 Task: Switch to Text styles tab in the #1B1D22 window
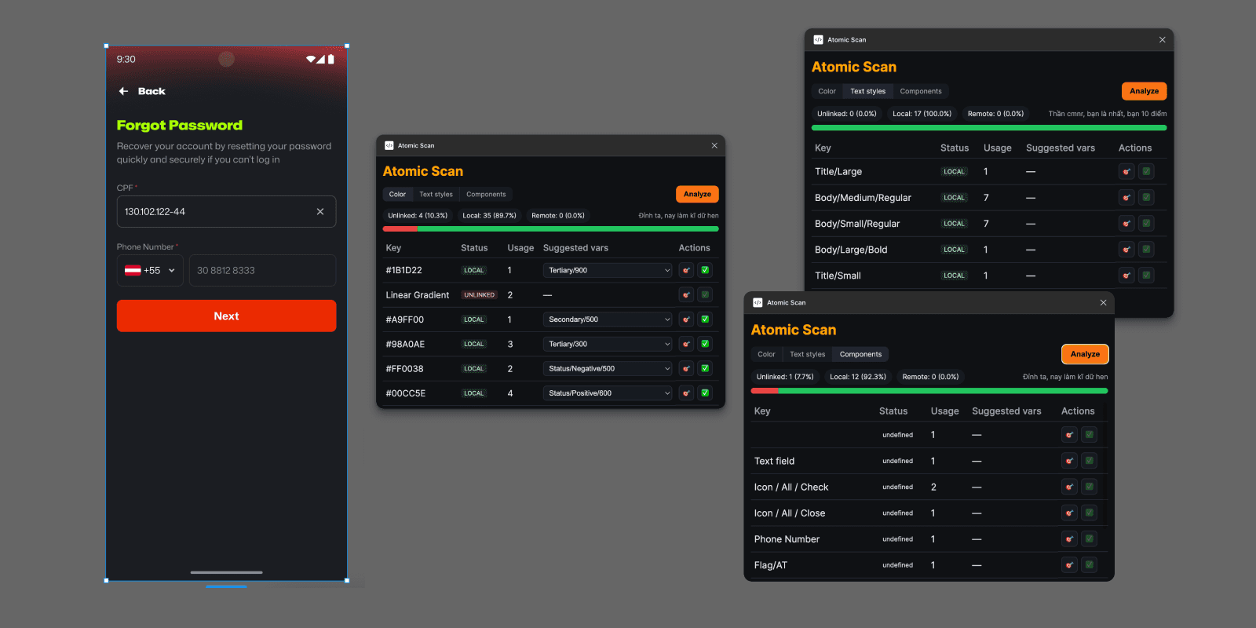[x=436, y=195]
